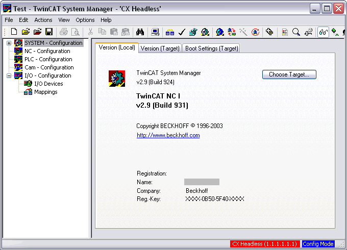347x250 pixels.
Task: Open the beckhoff.com hyperlink
Action: click(x=168, y=135)
